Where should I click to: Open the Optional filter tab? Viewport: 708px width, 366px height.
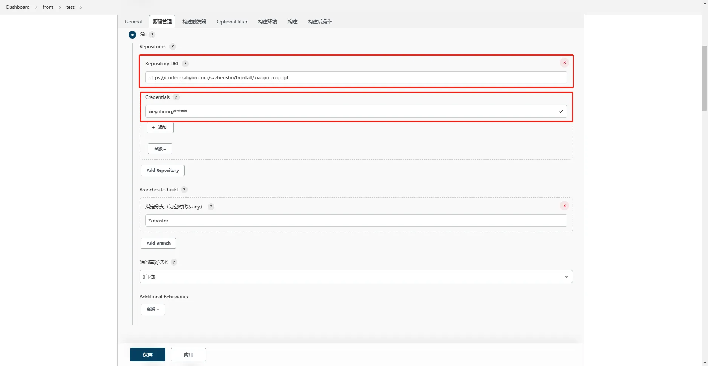[x=232, y=22]
